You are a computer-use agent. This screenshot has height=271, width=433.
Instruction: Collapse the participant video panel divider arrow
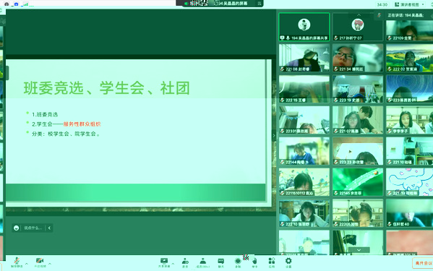pos(274,136)
